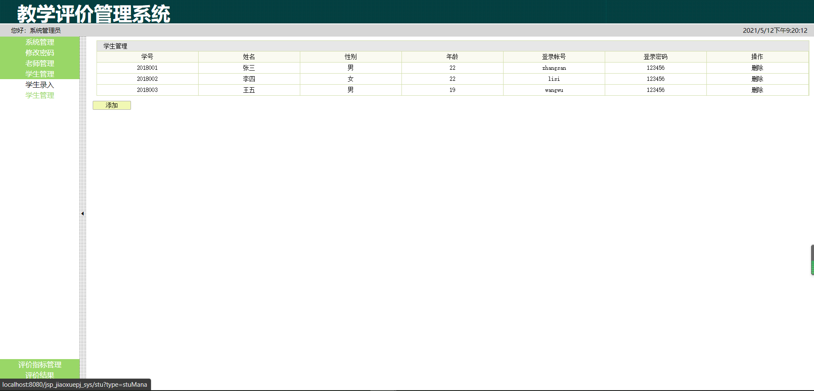The height and width of the screenshot is (391, 814).
Task: Click the 添加 button
Action: pyautogui.click(x=112, y=106)
